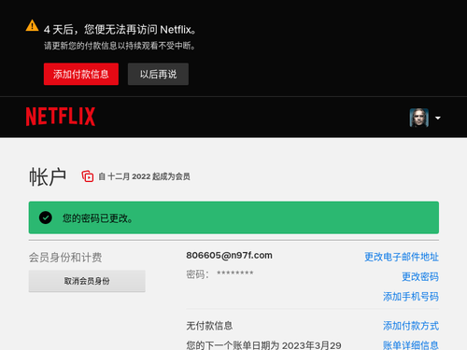Click the checkmark icon in green banner
This screenshot has width=467, height=350.
[x=46, y=217]
